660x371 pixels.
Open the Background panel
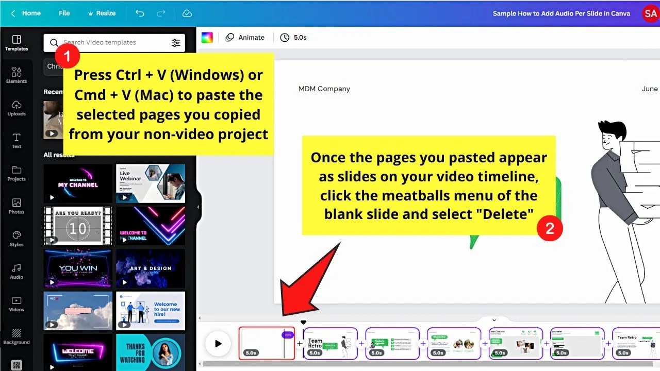[16, 336]
